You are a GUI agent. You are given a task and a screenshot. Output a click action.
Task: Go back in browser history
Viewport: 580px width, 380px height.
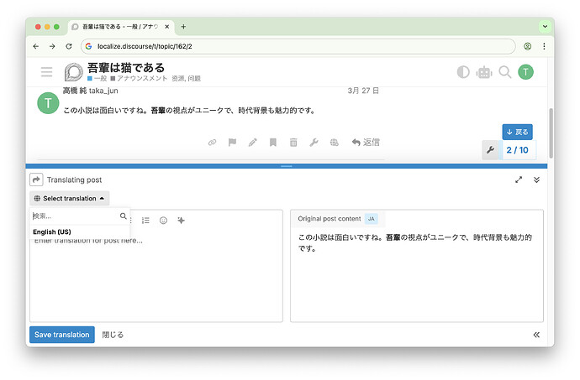click(x=36, y=46)
